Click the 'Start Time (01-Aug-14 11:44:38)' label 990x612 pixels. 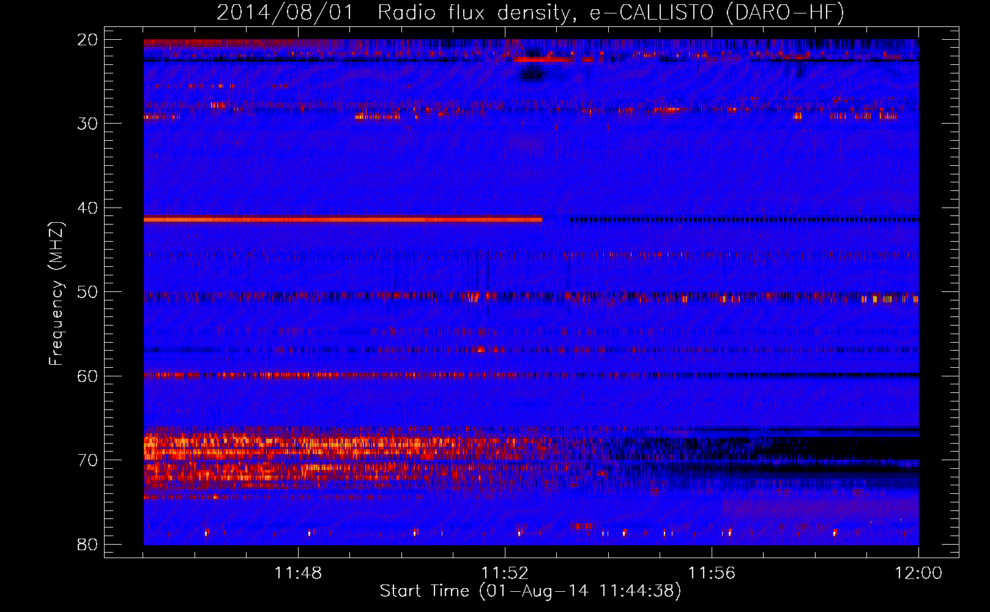[x=530, y=591]
